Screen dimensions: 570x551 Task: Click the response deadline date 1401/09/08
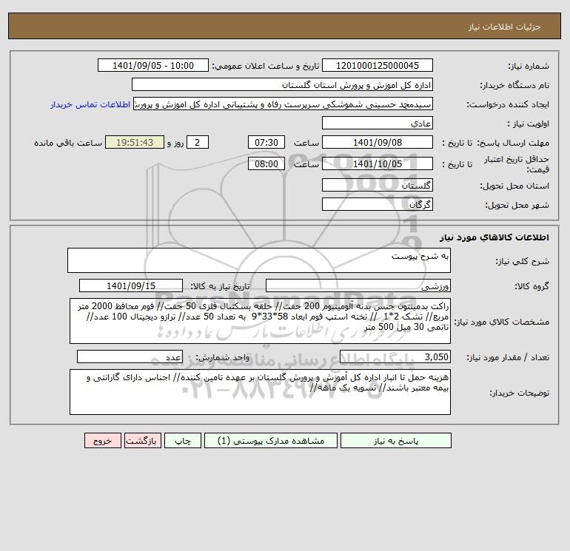(x=378, y=143)
